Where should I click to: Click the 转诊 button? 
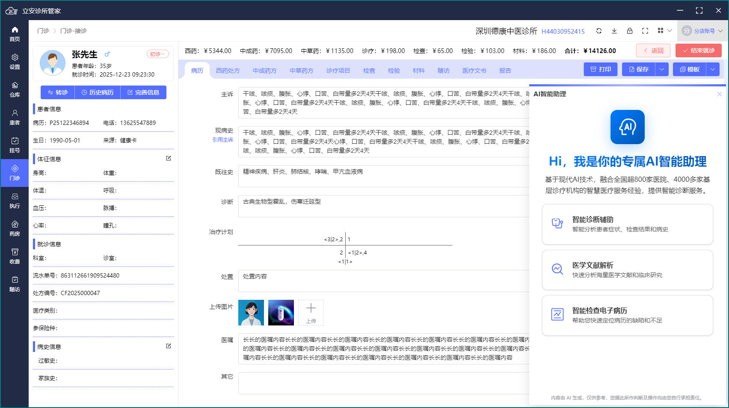click(58, 92)
